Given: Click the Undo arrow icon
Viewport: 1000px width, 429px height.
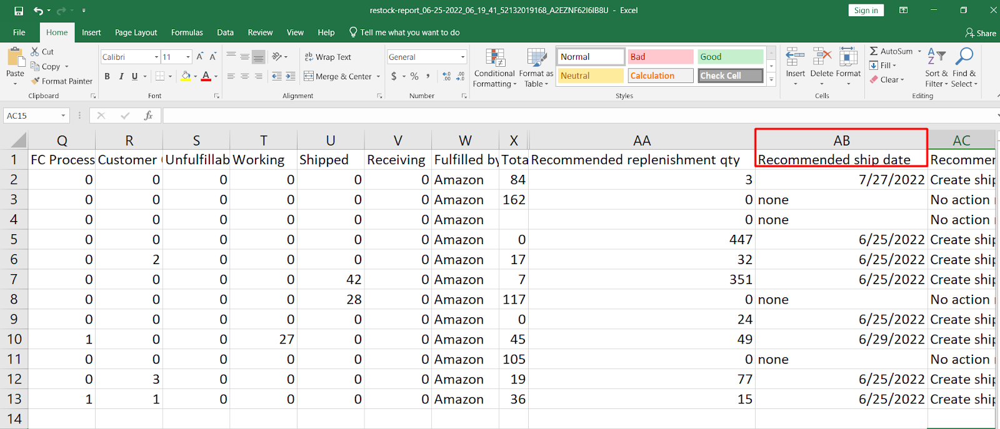Looking at the screenshot, I should pos(39,11).
